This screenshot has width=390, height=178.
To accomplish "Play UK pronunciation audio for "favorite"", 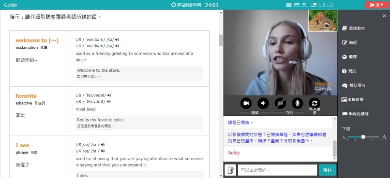I will pos(109,101).
